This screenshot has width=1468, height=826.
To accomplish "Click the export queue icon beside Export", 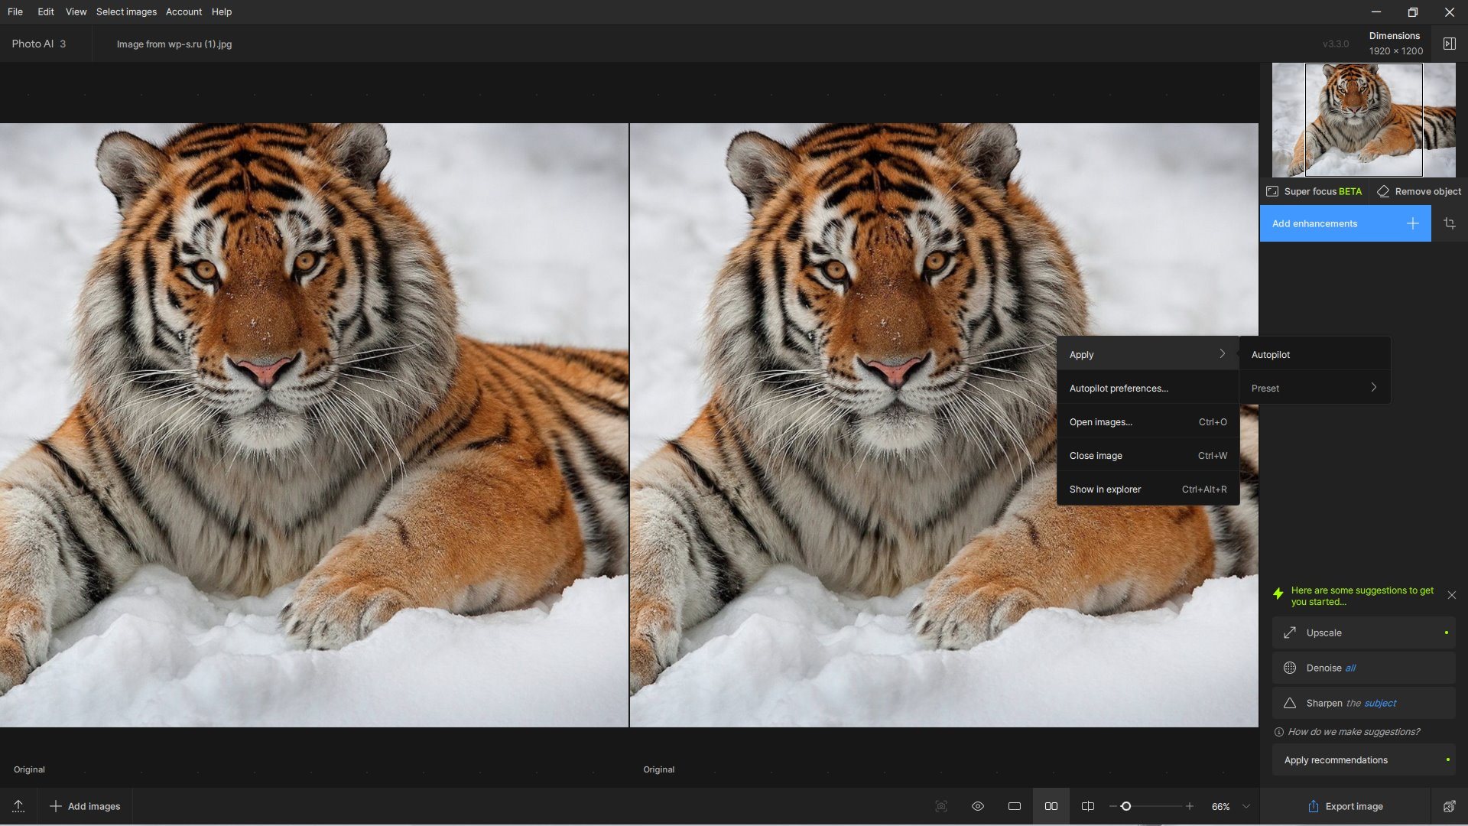I will [1449, 806].
